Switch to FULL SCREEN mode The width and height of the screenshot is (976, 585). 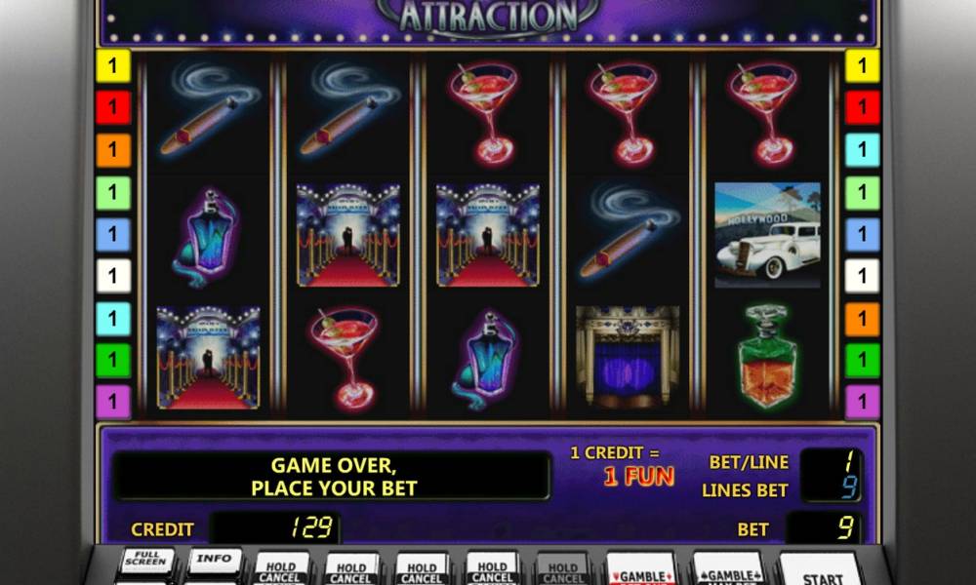click(146, 562)
